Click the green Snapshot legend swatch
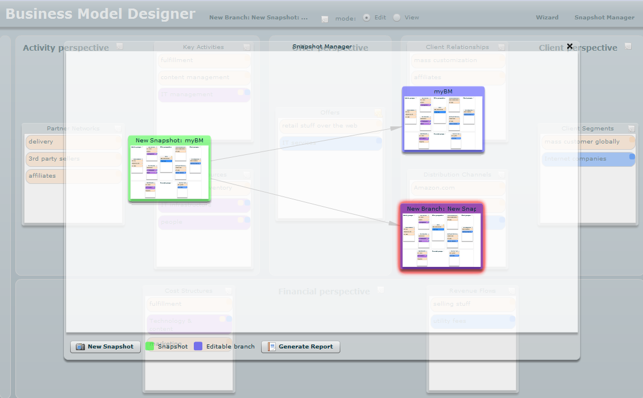Viewport: 643px width, 398px height. [150, 346]
